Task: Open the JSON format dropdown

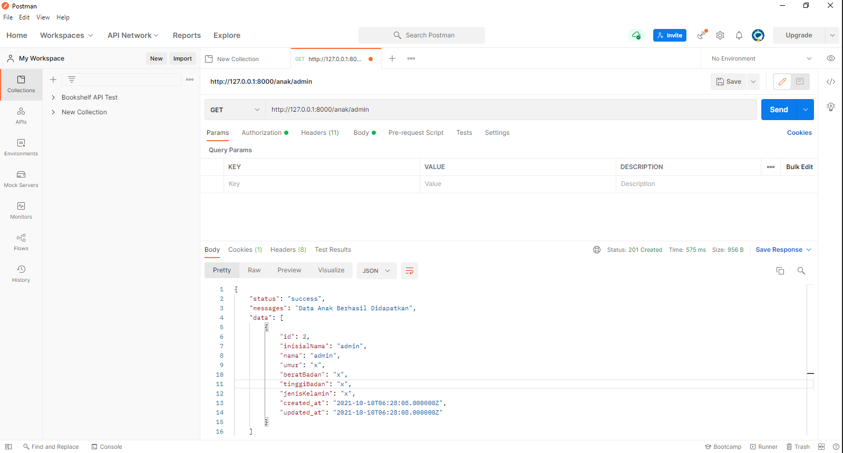Action: [377, 271]
